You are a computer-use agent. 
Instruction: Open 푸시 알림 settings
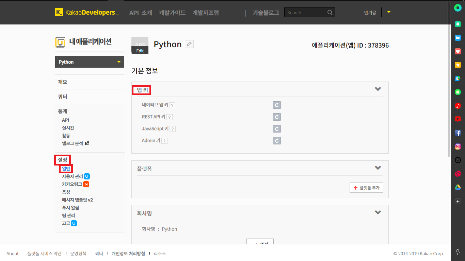click(x=70, y=208)
